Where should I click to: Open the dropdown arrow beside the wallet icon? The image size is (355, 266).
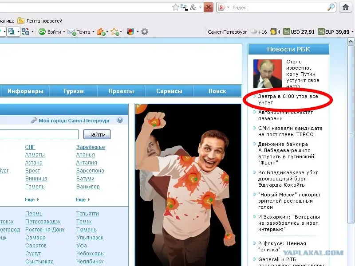click(107, 32)
